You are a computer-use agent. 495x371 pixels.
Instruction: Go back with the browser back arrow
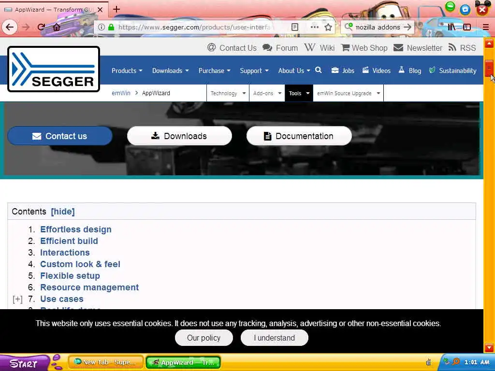point(10,27)
